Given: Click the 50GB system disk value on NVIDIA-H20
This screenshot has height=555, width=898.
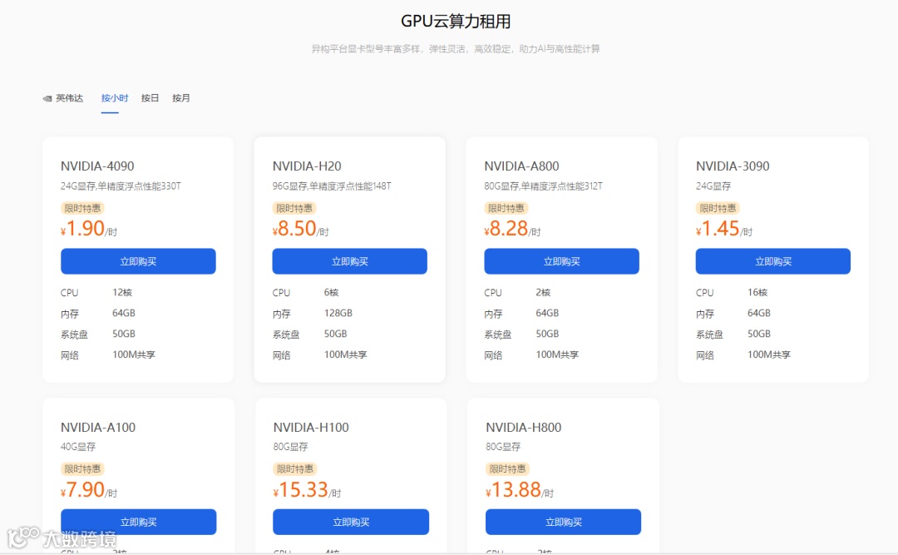Looking at the screenshot, I should [336, 334].
